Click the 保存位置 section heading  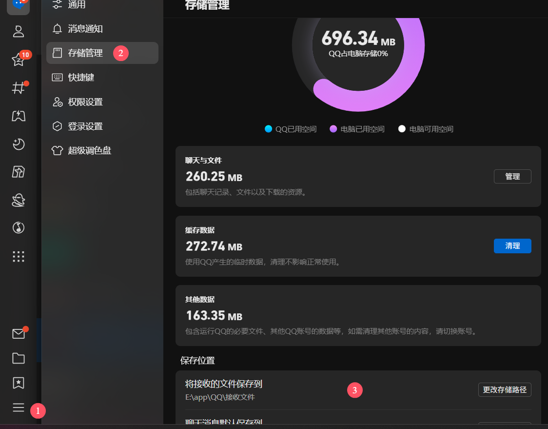197,360
